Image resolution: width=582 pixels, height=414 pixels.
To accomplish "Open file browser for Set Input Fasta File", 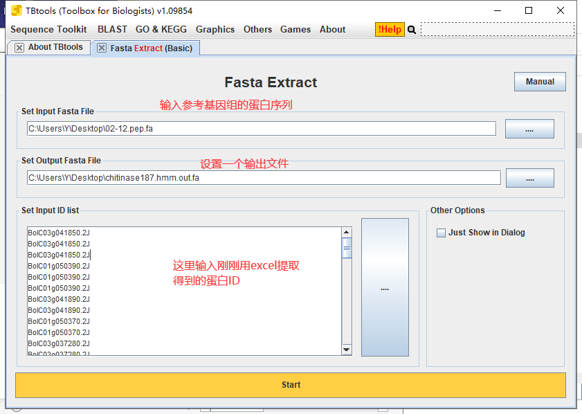I will click(529, 128).
